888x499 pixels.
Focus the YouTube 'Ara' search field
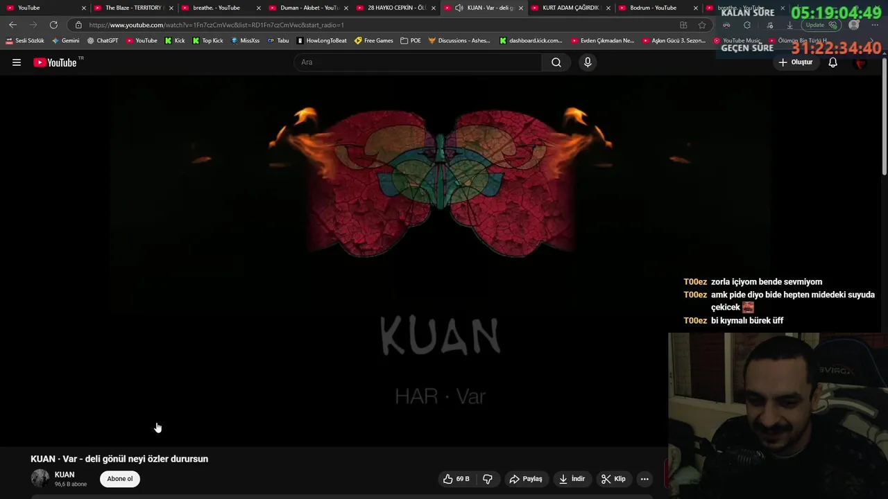pyautogui.click(x=418, y=62)
